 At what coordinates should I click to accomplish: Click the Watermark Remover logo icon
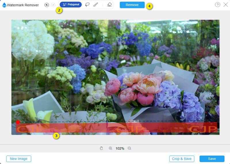pos(4,5)
